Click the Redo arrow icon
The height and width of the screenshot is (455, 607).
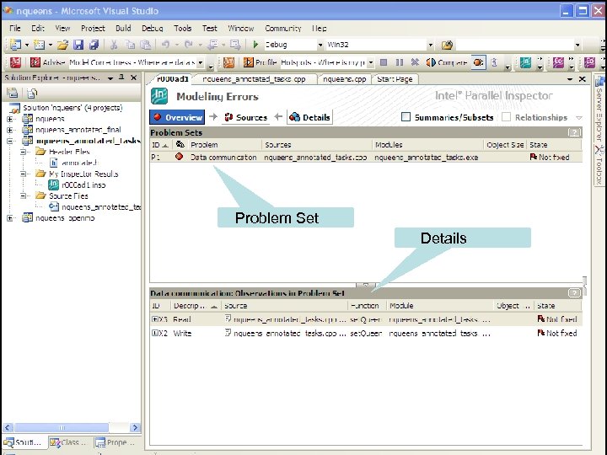[189, 45]
